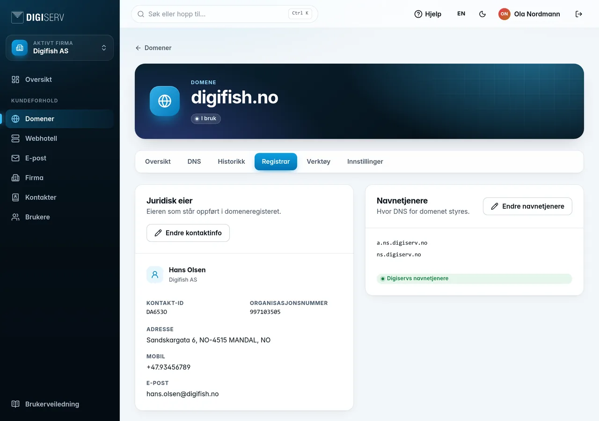Click nameserver ns.digiserv.no

coord(399,254)
